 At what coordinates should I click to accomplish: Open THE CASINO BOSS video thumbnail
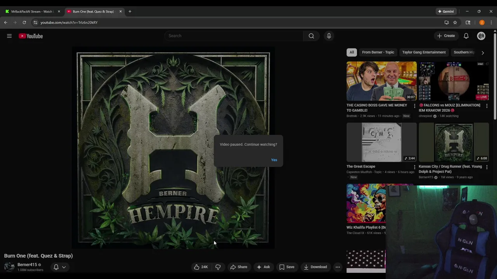pyautogui.click(x=381, y=81)
